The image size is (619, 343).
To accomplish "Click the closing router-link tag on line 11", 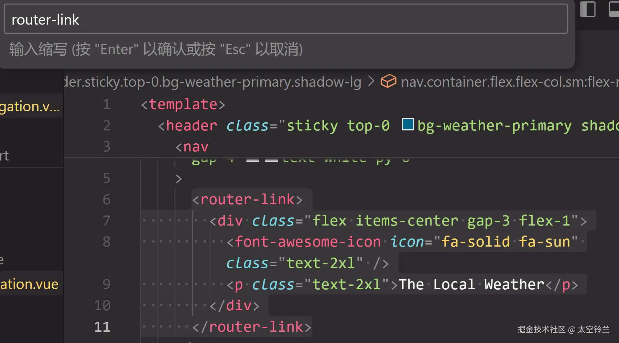I will point(252,327).
